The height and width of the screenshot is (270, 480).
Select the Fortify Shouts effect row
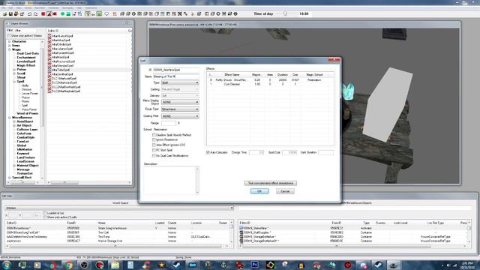tap(270, 80)
